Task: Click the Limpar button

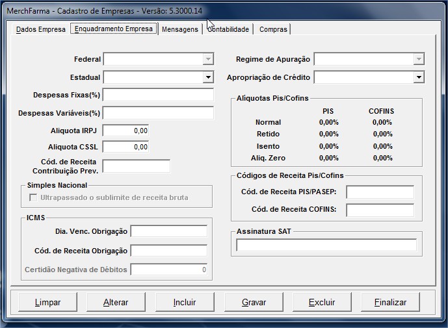Action: point(47,302)
